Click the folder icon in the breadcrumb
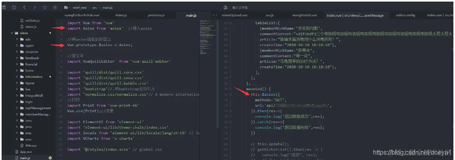The height and width of the screenshot is (160, 455). [x=66, y=7]
